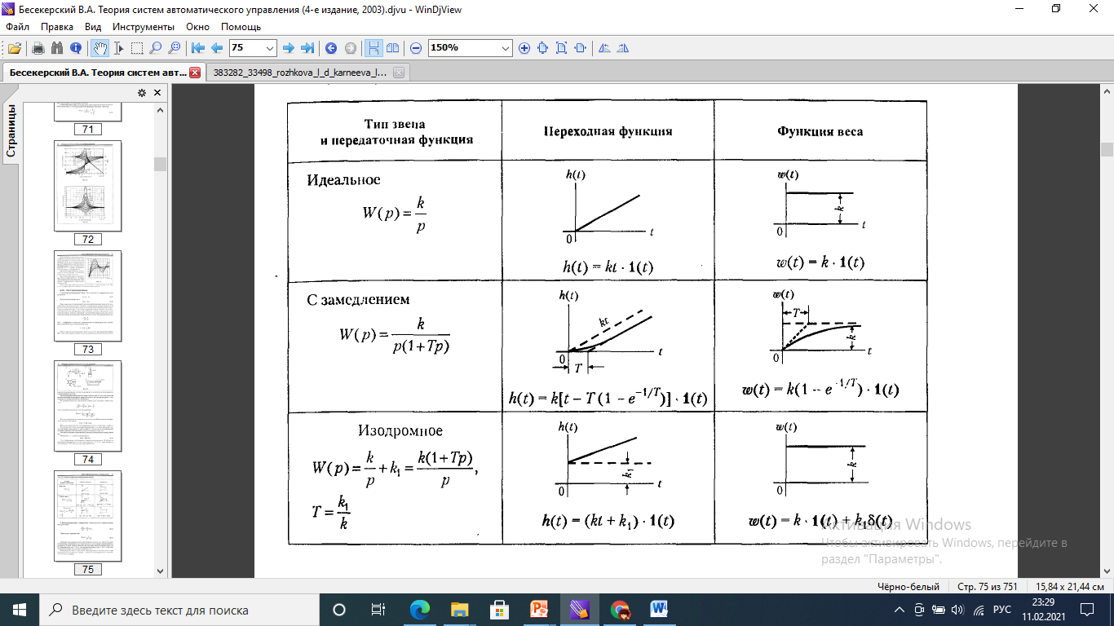Open thumbnail panel gear settings
Screen dimensions: 1114x626
tap(141, 93)
